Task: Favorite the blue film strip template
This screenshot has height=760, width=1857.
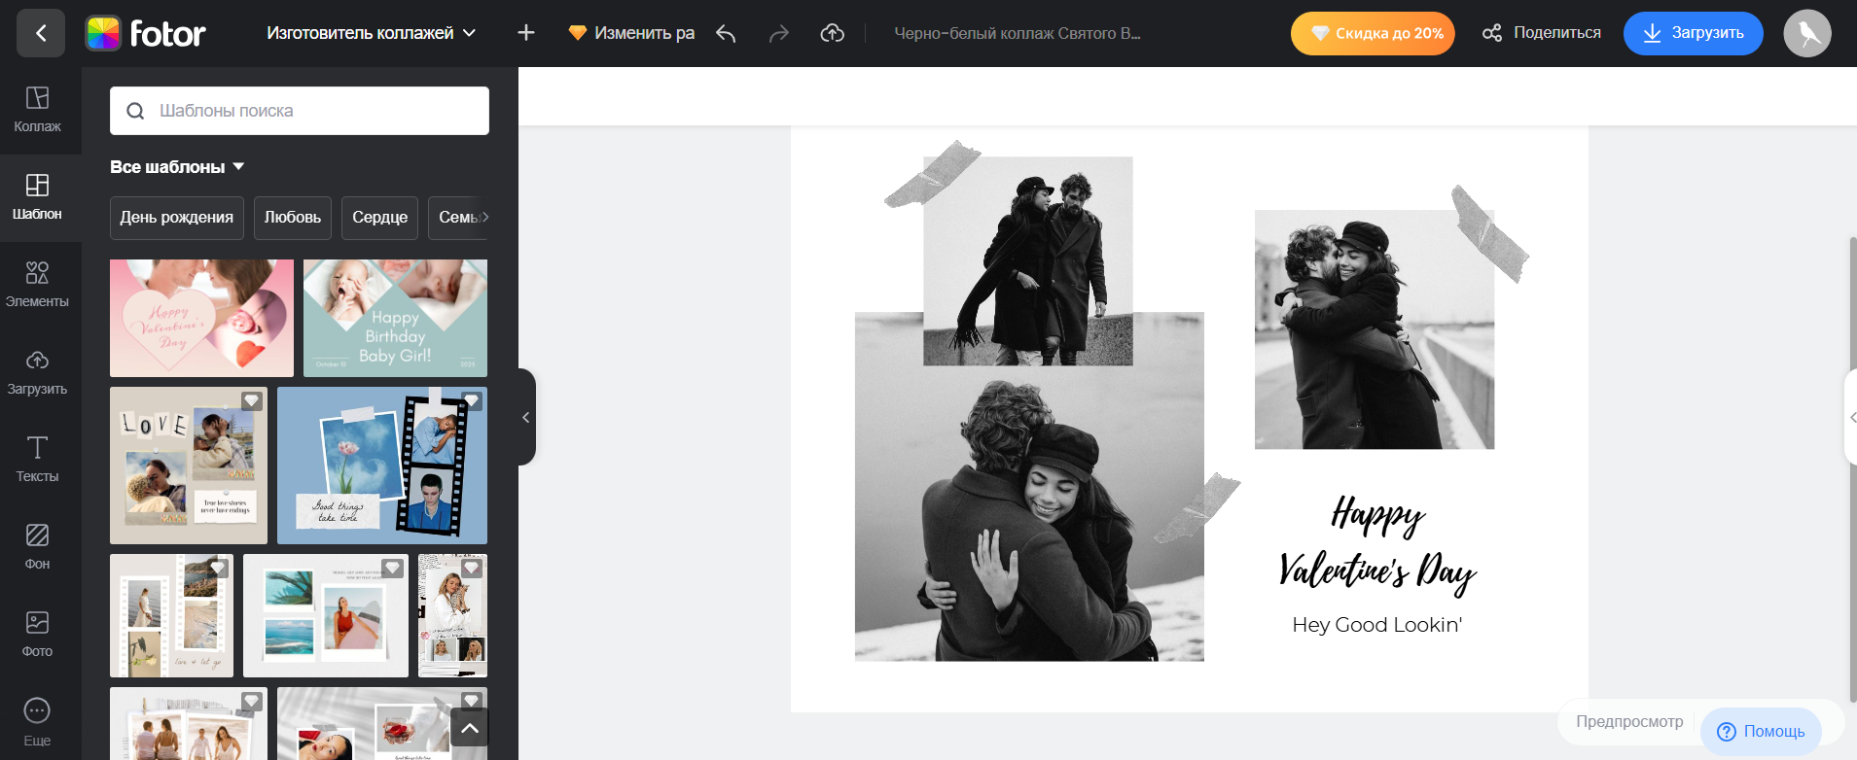Action: (472, 400)
